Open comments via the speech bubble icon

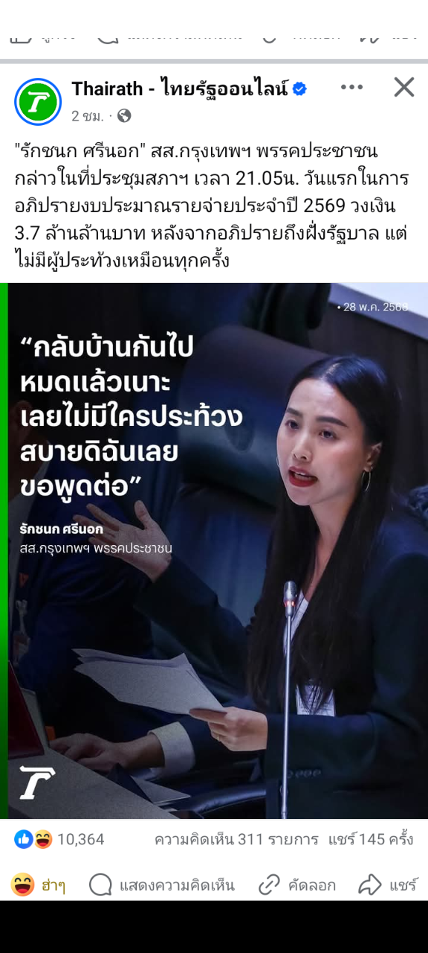(x=100, y=885)
